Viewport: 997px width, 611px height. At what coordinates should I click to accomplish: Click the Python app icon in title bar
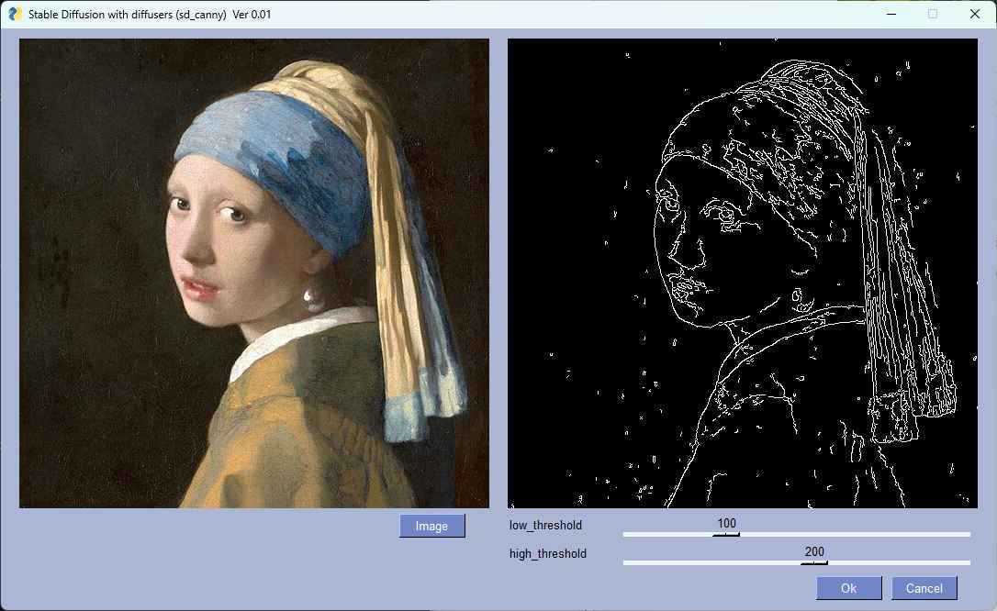15,14
